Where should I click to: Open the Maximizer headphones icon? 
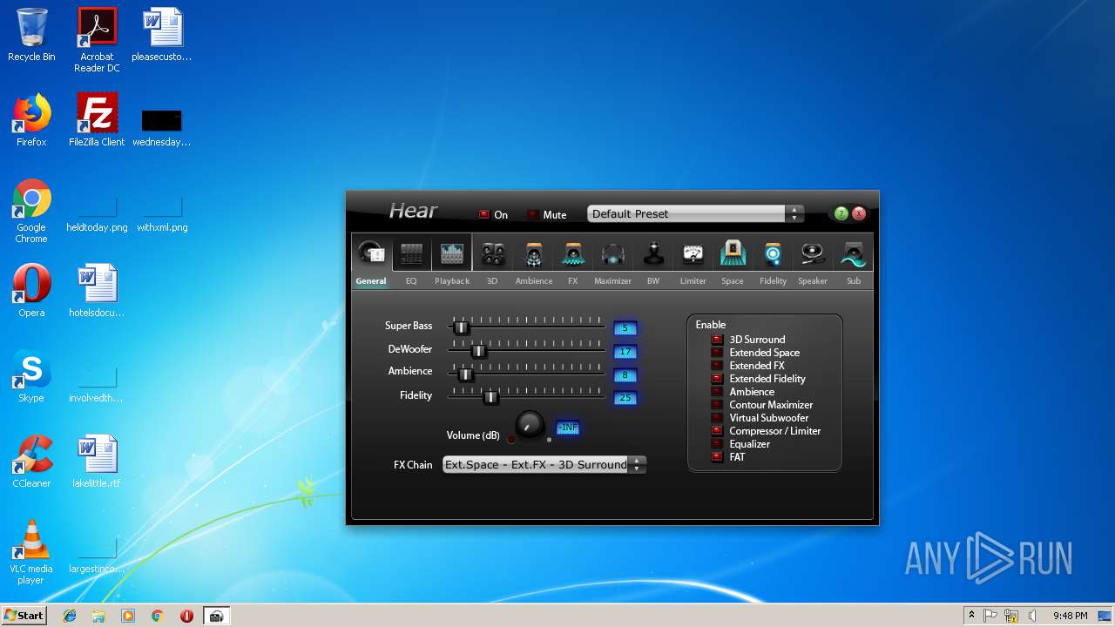coord(613,253)
